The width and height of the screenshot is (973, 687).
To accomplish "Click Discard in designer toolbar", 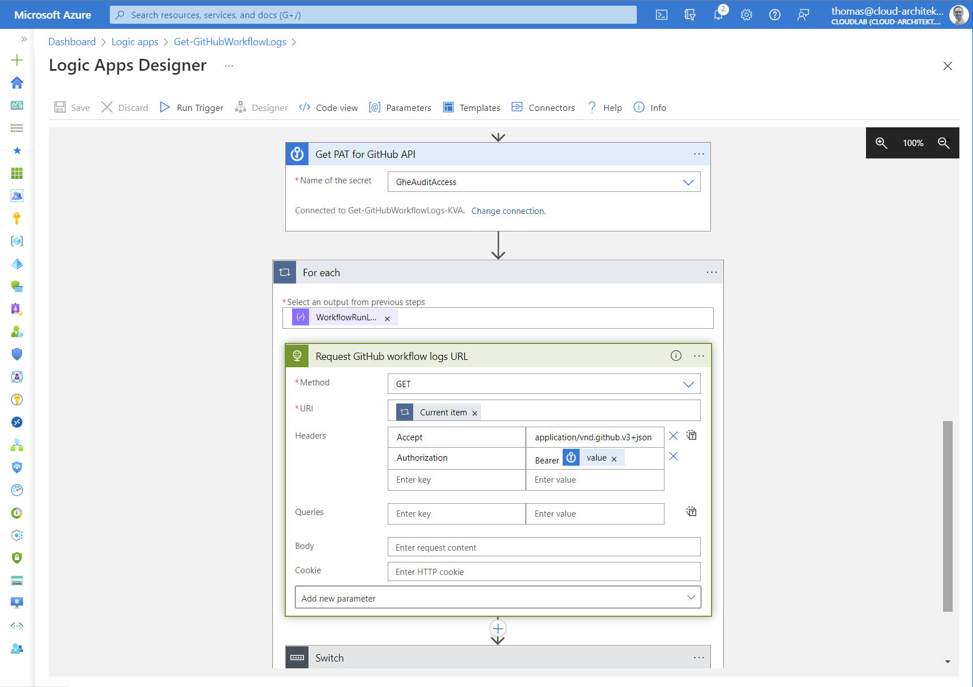I will (x=125, y=108).
